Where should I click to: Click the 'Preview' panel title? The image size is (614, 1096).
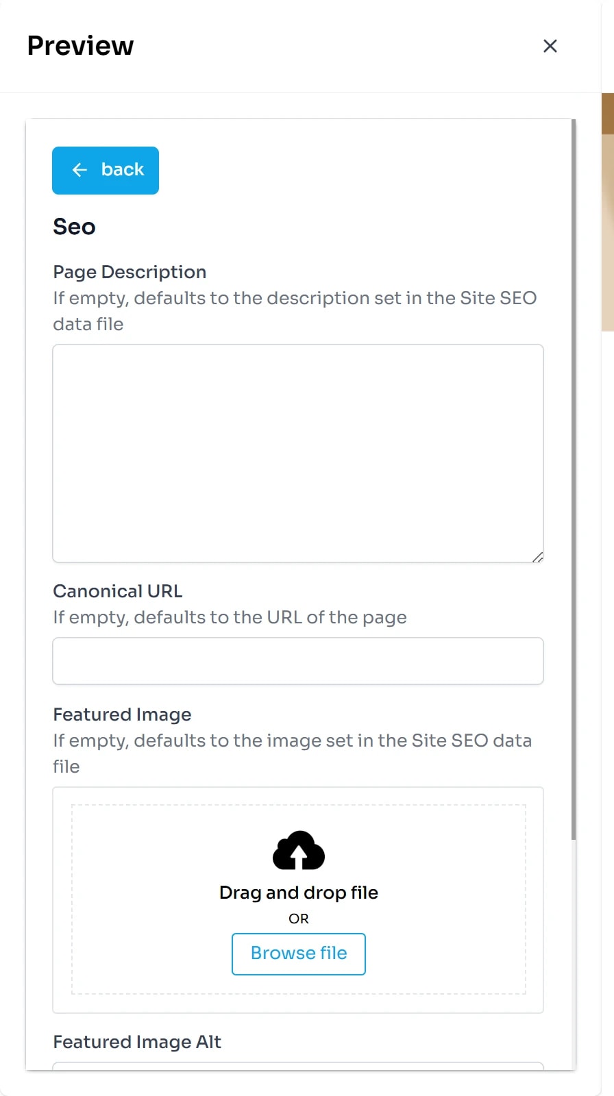point(80,46)
